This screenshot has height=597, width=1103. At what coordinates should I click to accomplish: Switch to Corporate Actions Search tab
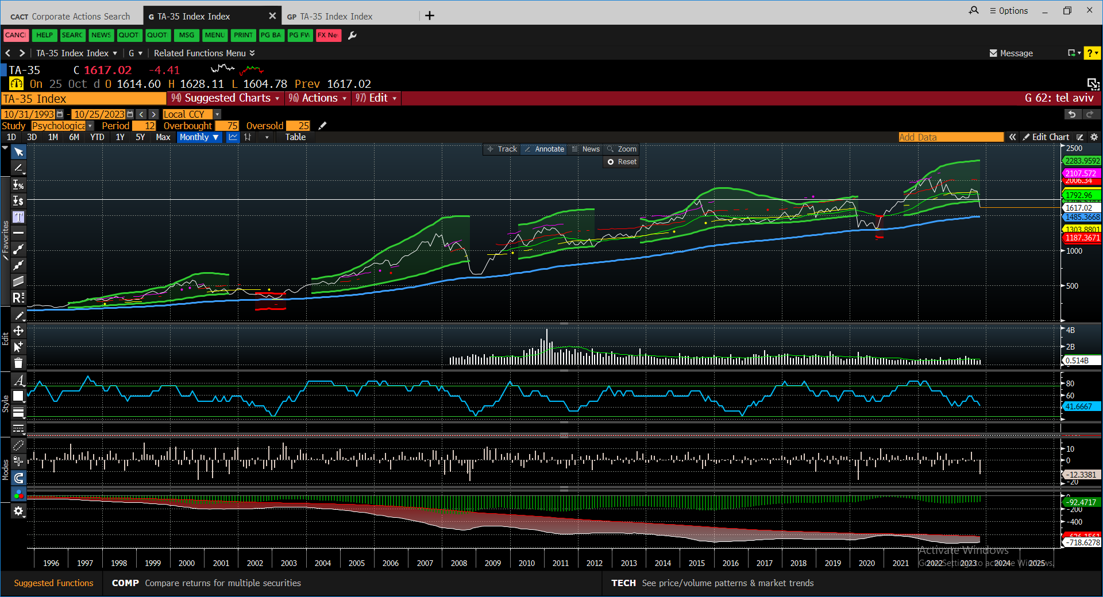(71, 17)
